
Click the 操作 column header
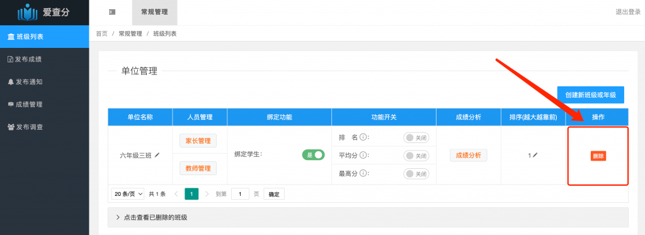tap(598, 117)
